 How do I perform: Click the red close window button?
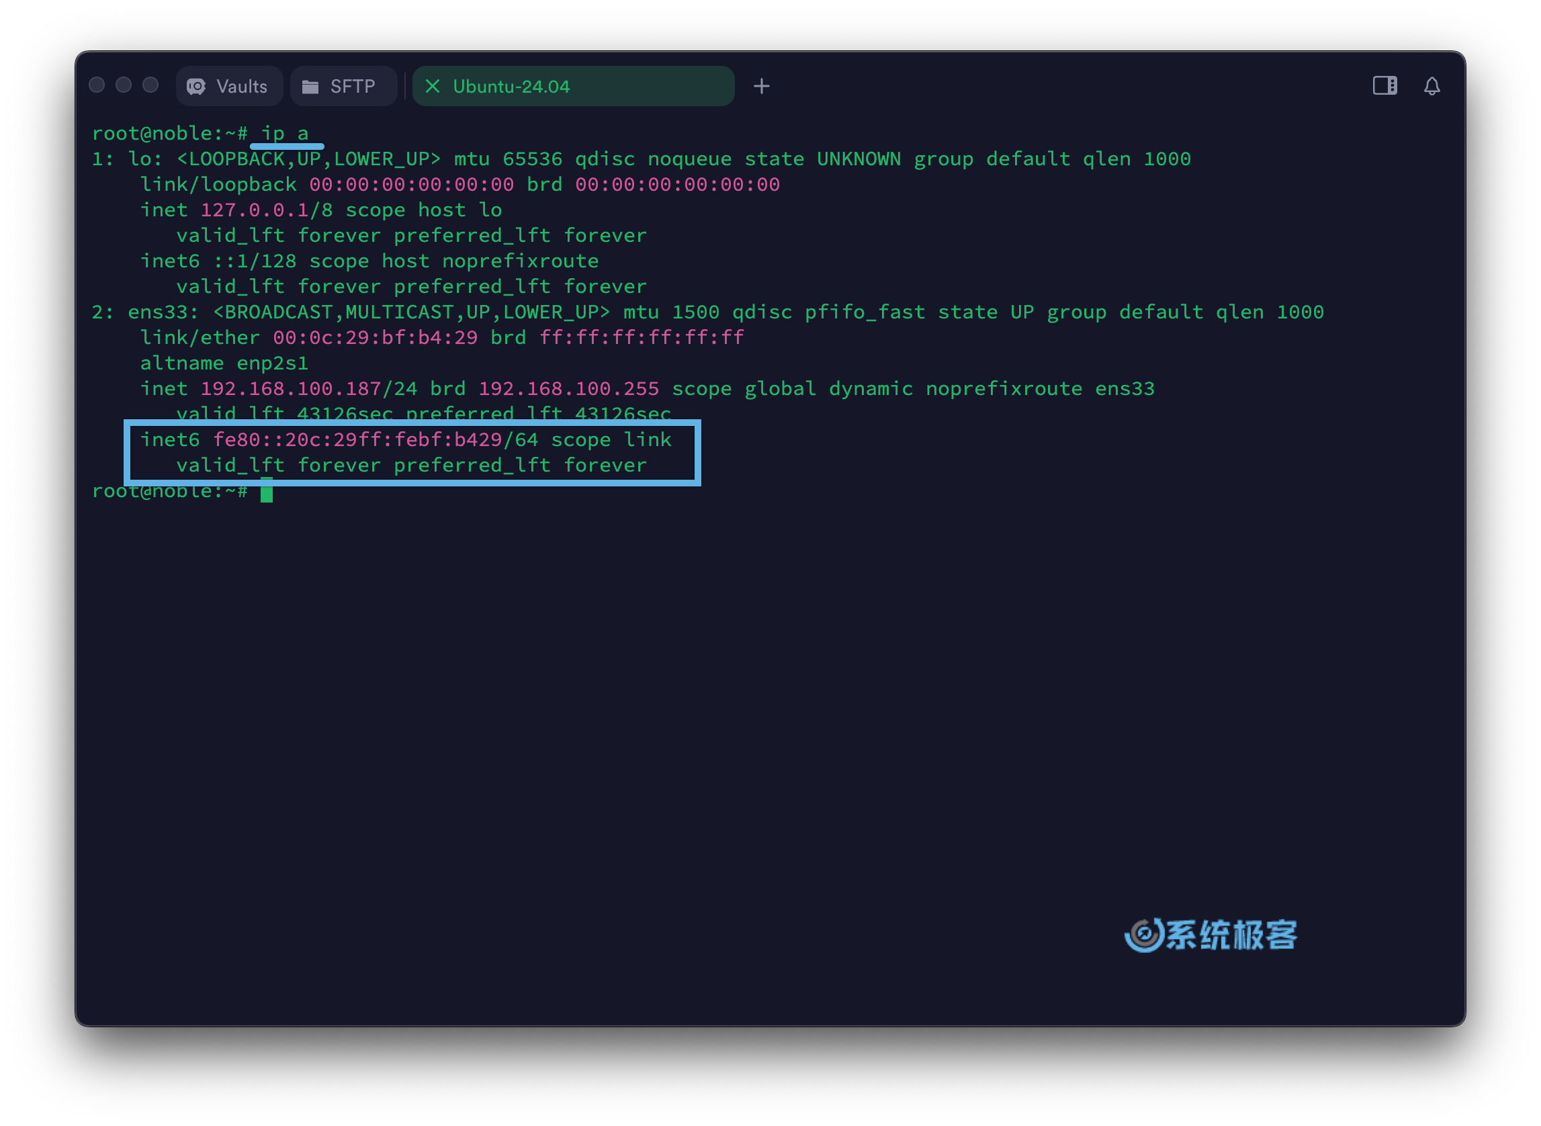97,85
